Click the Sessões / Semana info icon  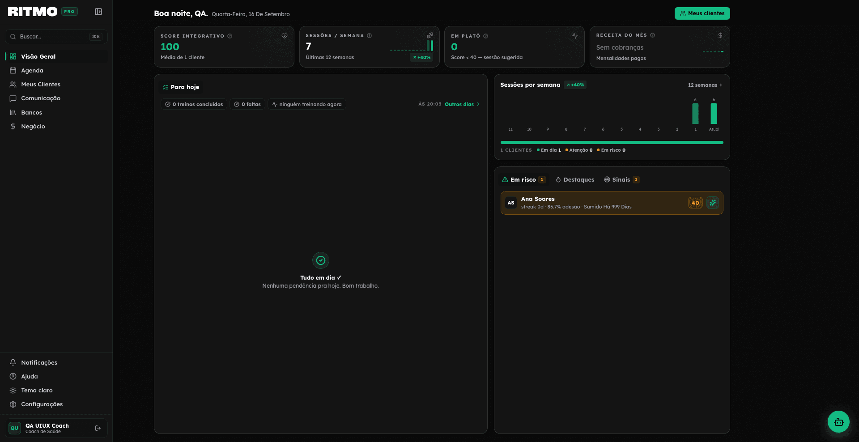(x=370, y=36)
